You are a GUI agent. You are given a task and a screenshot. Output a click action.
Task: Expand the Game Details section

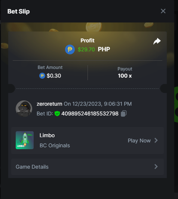(88, 167)
